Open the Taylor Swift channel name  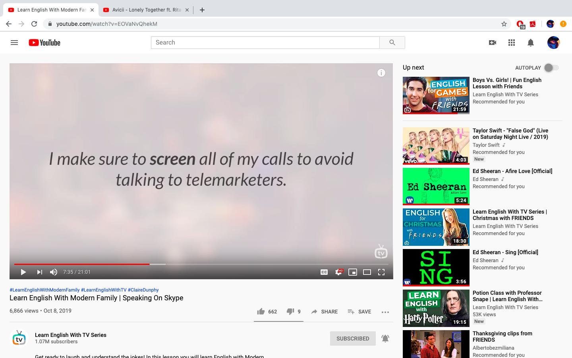[486, 145]
